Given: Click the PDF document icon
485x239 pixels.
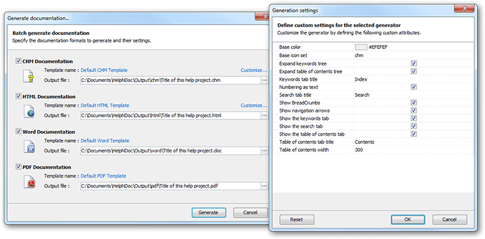Looking at the screenshot, I should (29, 182).
